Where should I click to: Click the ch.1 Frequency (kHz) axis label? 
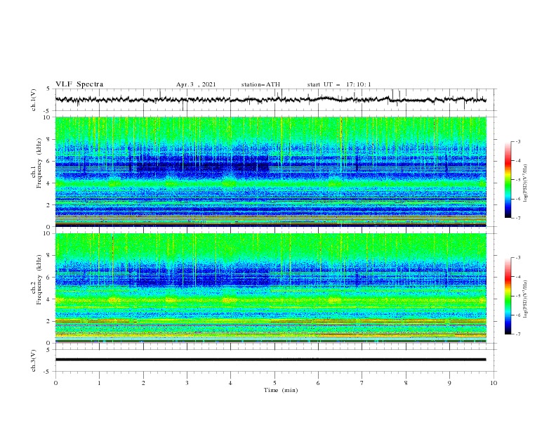(36, 162)
